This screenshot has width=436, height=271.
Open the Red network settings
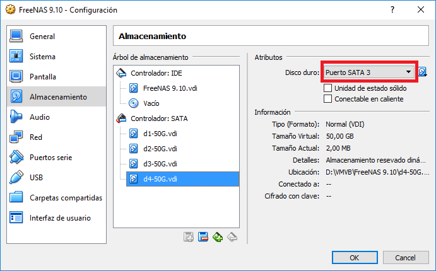click(x=56, y=137)
